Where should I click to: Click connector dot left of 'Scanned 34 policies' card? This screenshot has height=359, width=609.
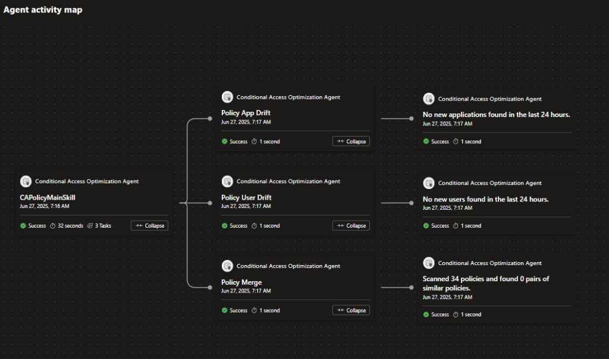[x=412, y=288]
